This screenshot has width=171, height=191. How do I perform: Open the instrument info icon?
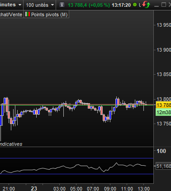click(x=62, y=5)
